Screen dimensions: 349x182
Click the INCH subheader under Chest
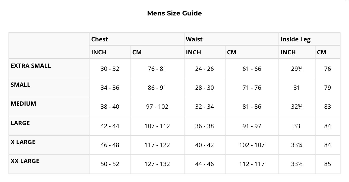(x=99, y=52)
